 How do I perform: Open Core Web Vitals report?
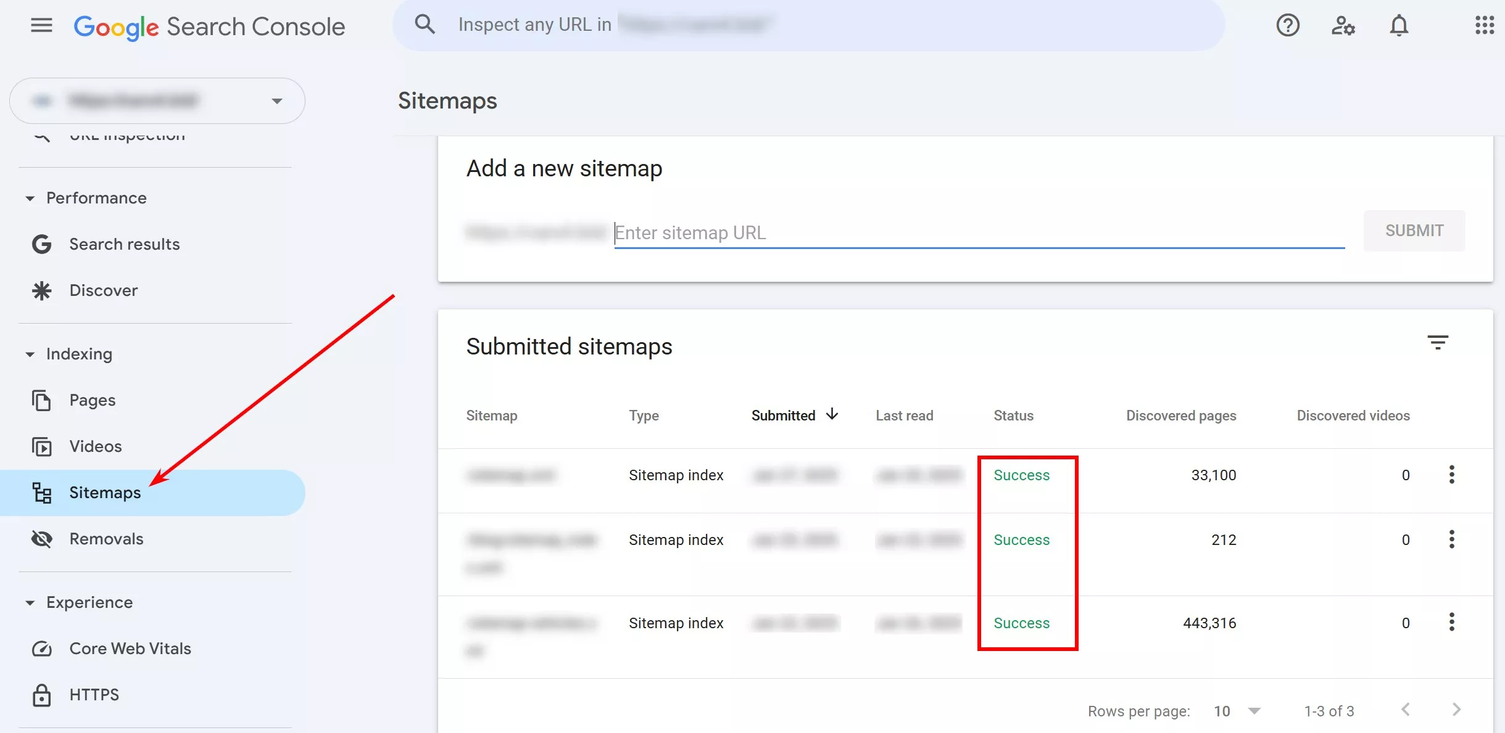coord(130,649)
